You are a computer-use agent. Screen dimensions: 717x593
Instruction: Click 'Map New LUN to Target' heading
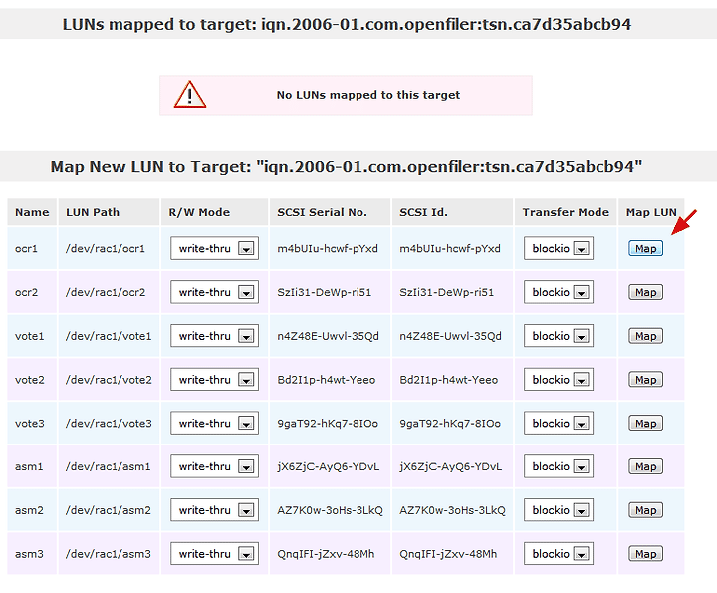tap(347, 166)
